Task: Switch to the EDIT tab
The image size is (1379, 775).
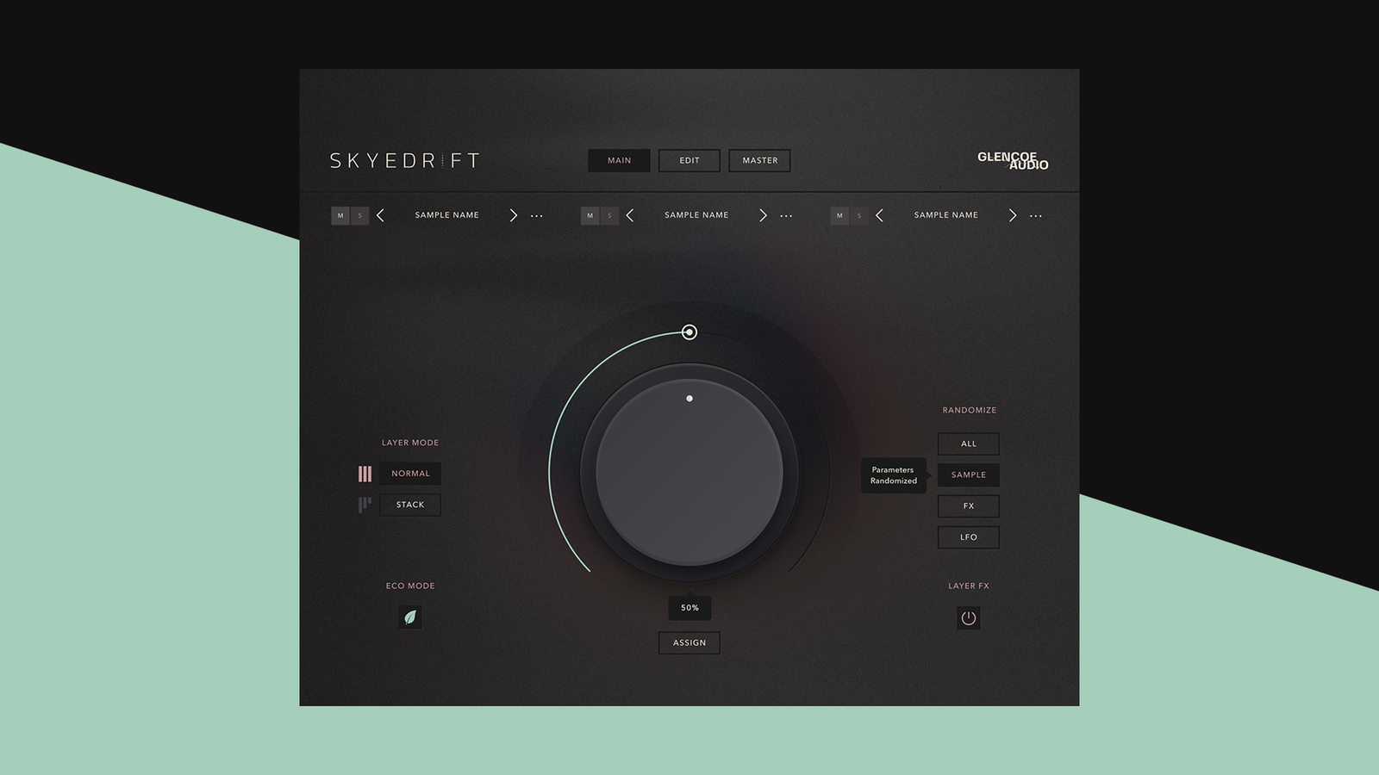Action: click(x=689, y=160)
